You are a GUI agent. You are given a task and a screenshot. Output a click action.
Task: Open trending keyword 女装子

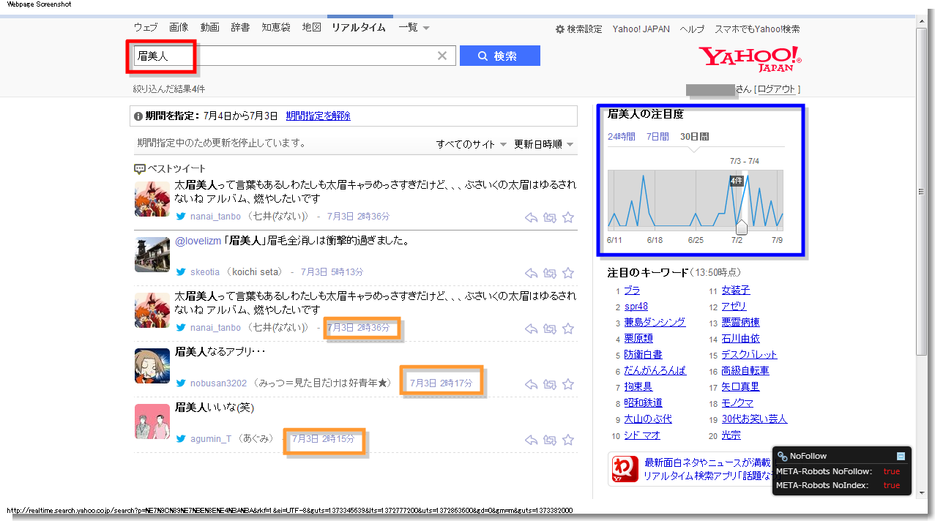736,291
